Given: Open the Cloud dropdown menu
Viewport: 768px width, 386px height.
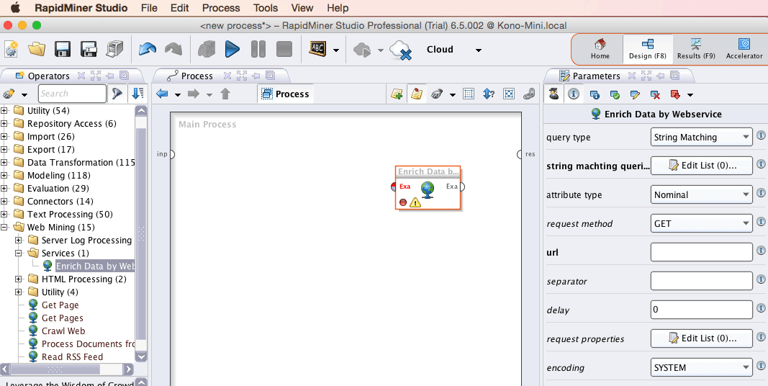Looking at the screenshot, I should point(479,50).
